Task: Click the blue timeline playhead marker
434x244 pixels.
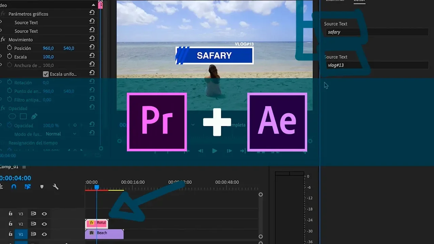Action: tap(97, 187)
